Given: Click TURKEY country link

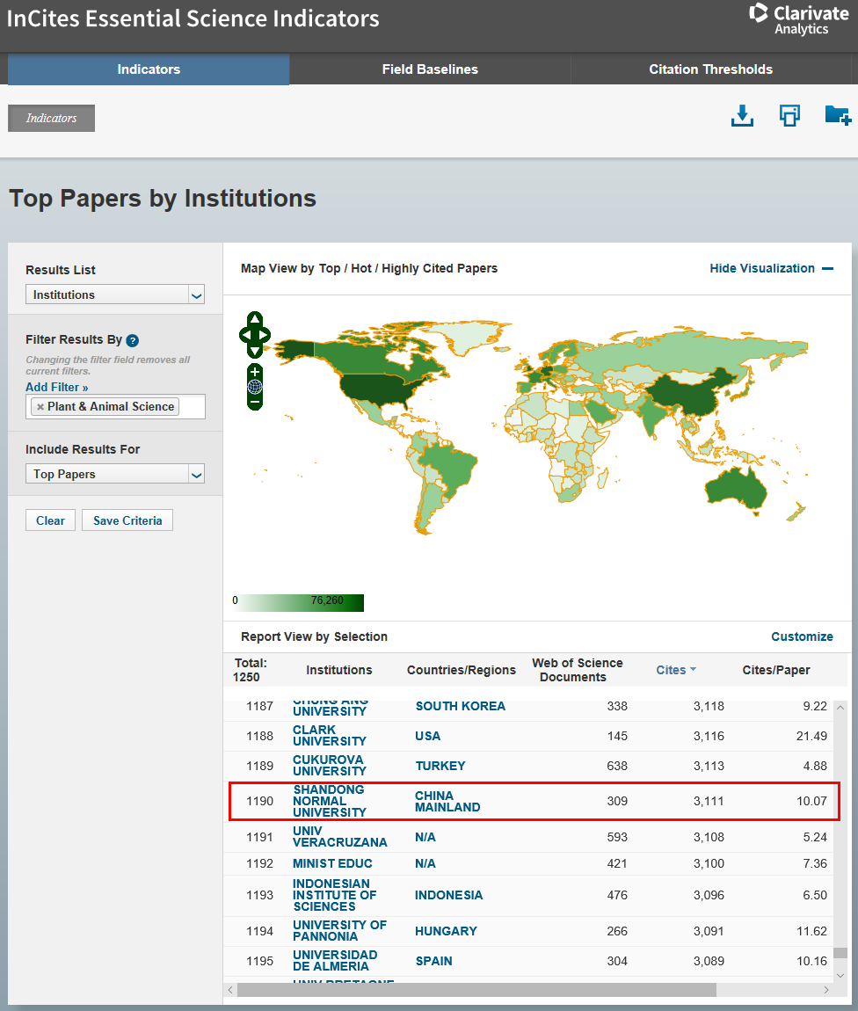Looking at the screenshot, I should (440, 766).
